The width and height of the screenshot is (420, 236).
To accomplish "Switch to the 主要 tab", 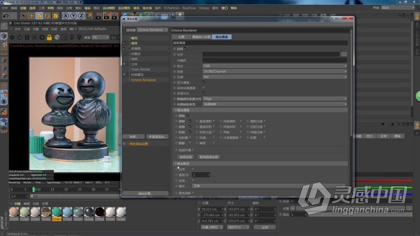I will point(181,37).
